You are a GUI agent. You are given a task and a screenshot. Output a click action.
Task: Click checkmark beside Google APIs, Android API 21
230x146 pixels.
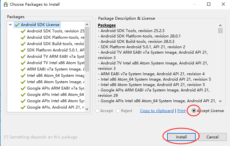click(x=23, y=108)
